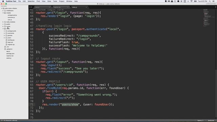Toggle sidebar panel icon in status bar
This screenshot has width=217, height=122.
pos(2,121)
